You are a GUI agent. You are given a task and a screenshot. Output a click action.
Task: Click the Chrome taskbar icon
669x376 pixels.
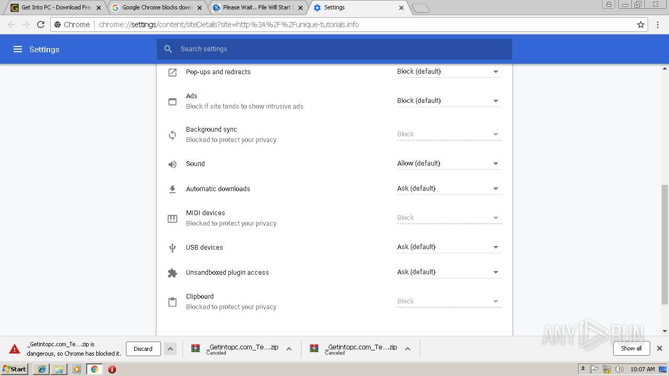[x=94, y=369]
